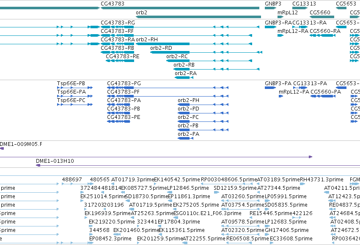Select EST RE15446.5prime

(x=271, y=214)
